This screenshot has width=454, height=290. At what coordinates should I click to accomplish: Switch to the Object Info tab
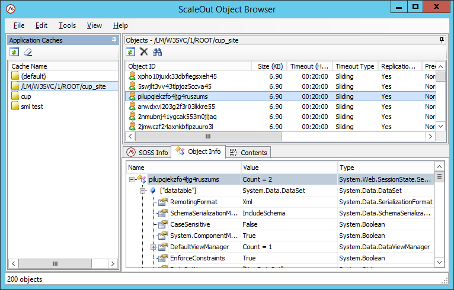pos(199,152)
